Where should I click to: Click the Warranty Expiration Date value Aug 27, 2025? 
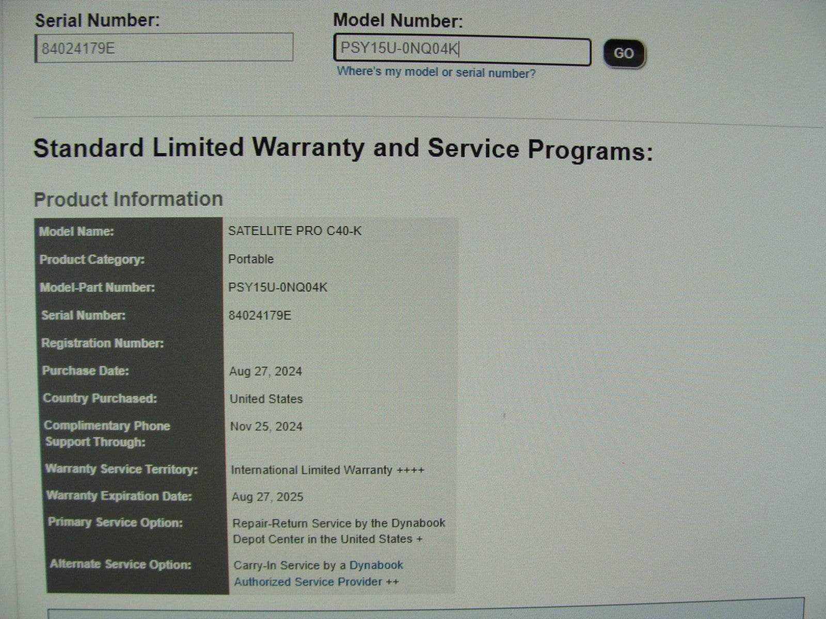click(267, 497)
